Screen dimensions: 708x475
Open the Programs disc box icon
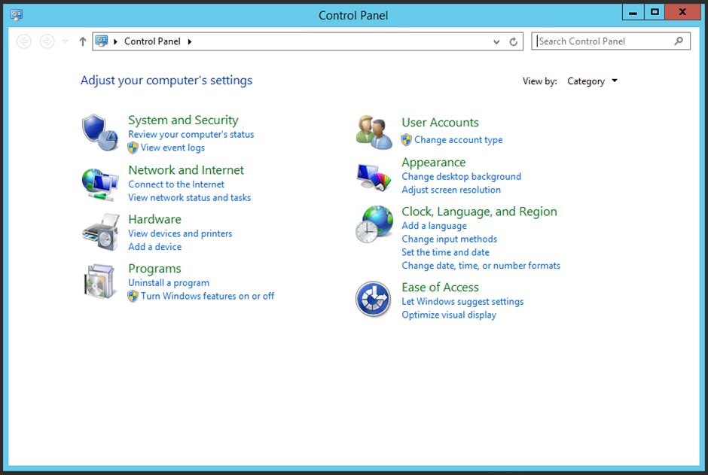pos(99,282)
